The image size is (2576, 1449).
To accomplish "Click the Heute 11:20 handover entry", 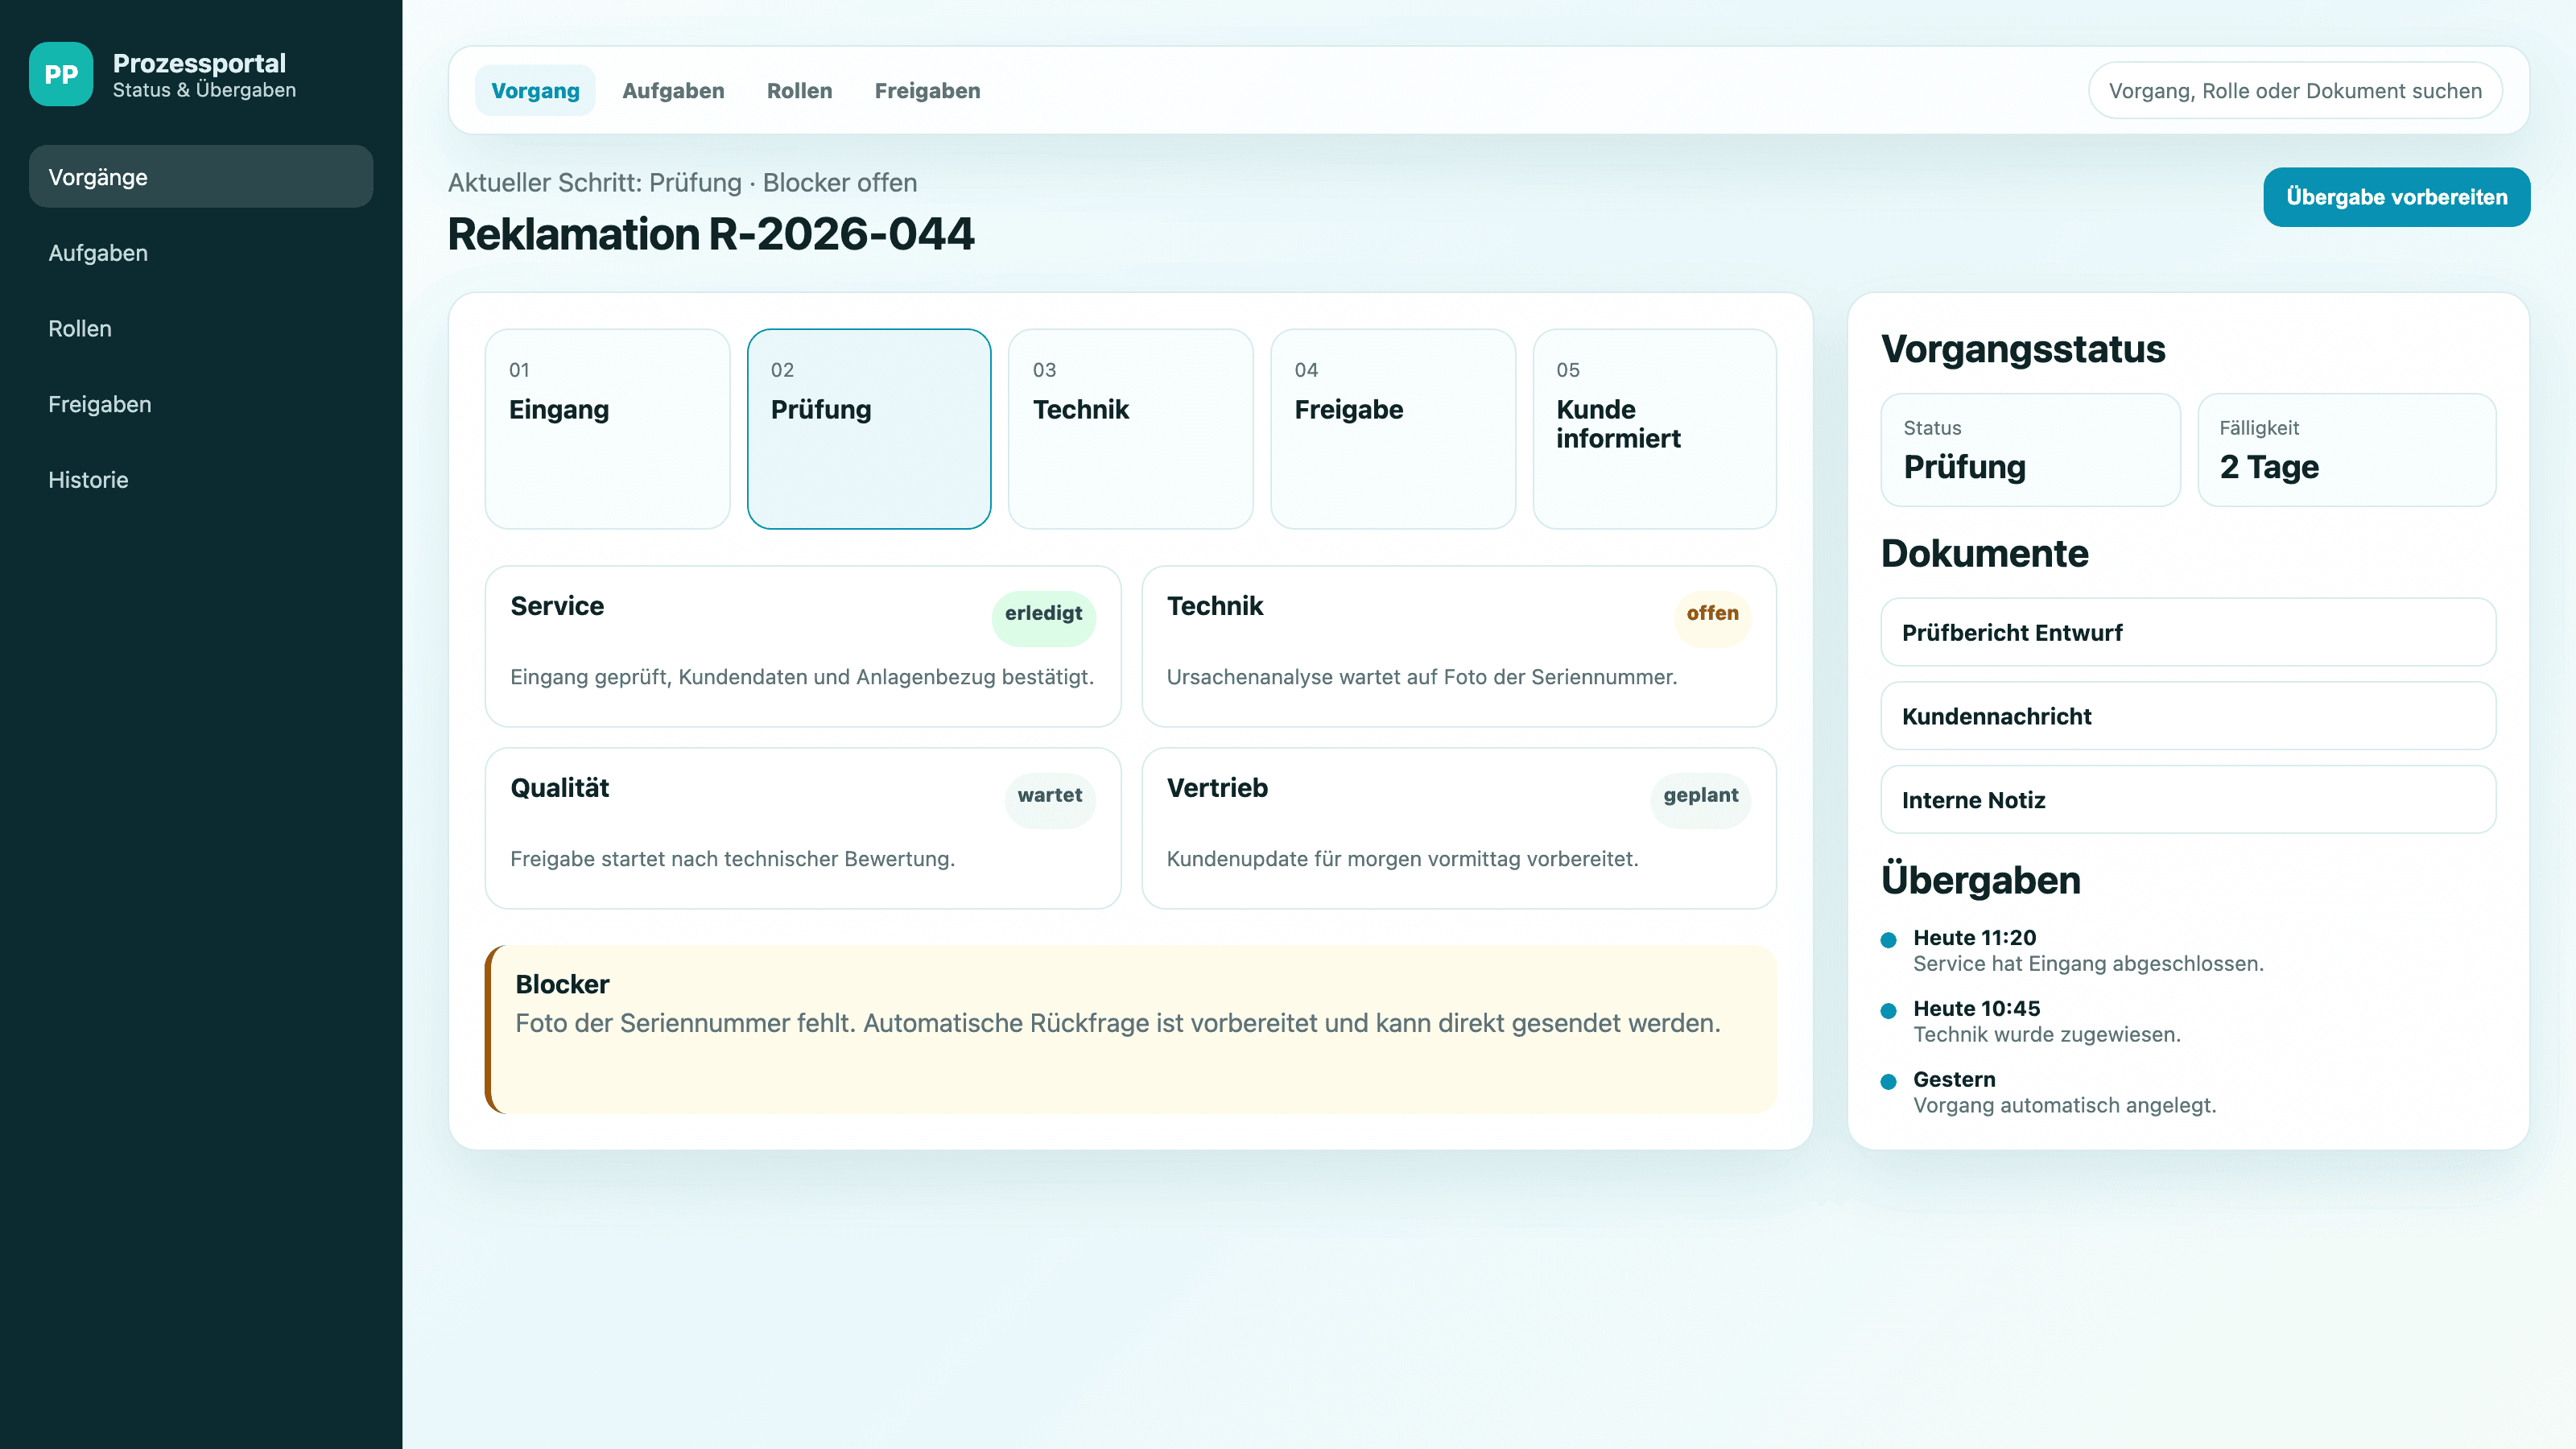I will 2087,950.
